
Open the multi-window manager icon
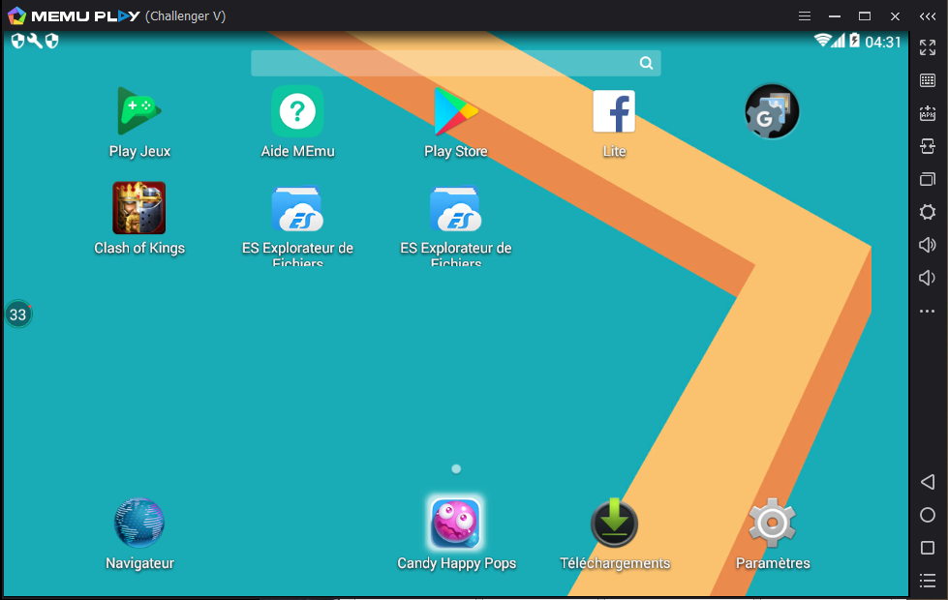928,179
